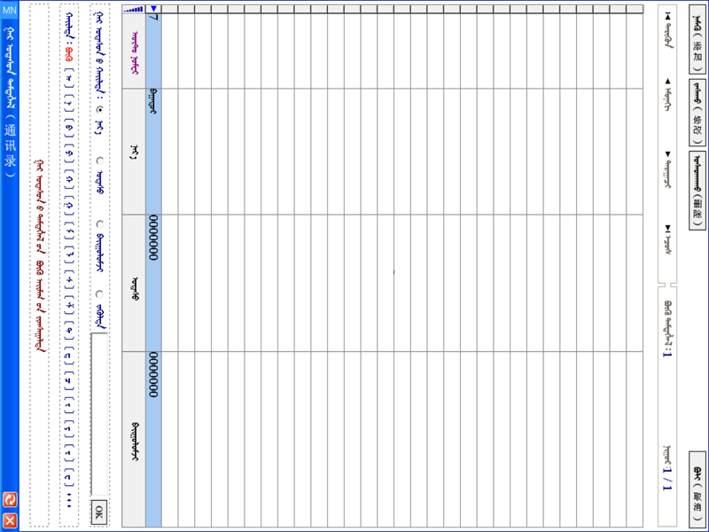The width and height of the screenshot is (709, 532).
Task: Click the refresh icon in title bar
Action: point(10,499)
